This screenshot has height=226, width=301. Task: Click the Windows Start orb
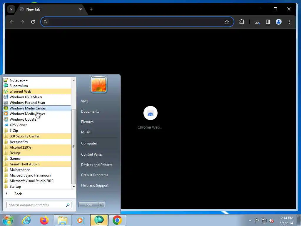[x=8, y=220]
